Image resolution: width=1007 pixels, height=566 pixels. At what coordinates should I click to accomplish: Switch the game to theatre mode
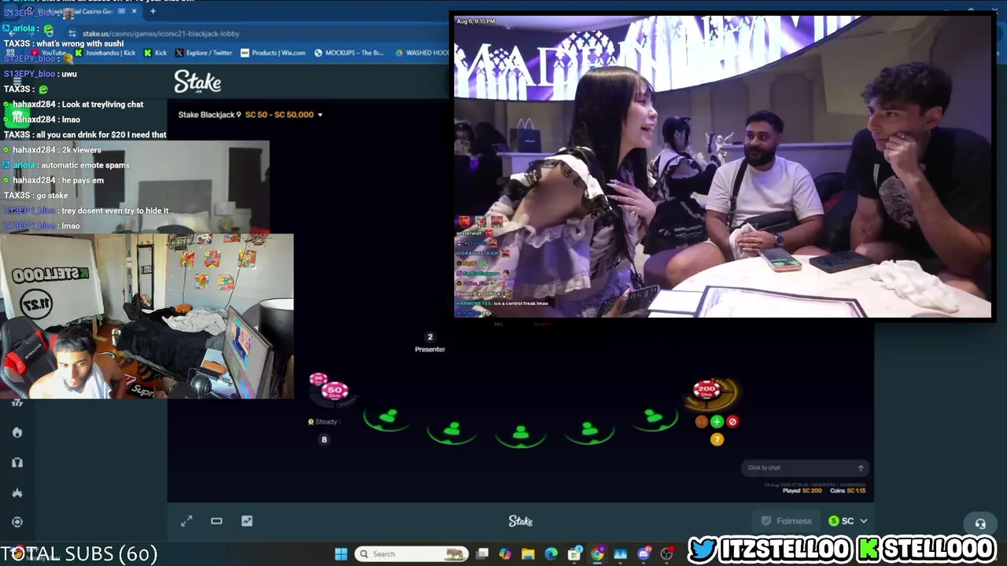click(216, 520)
